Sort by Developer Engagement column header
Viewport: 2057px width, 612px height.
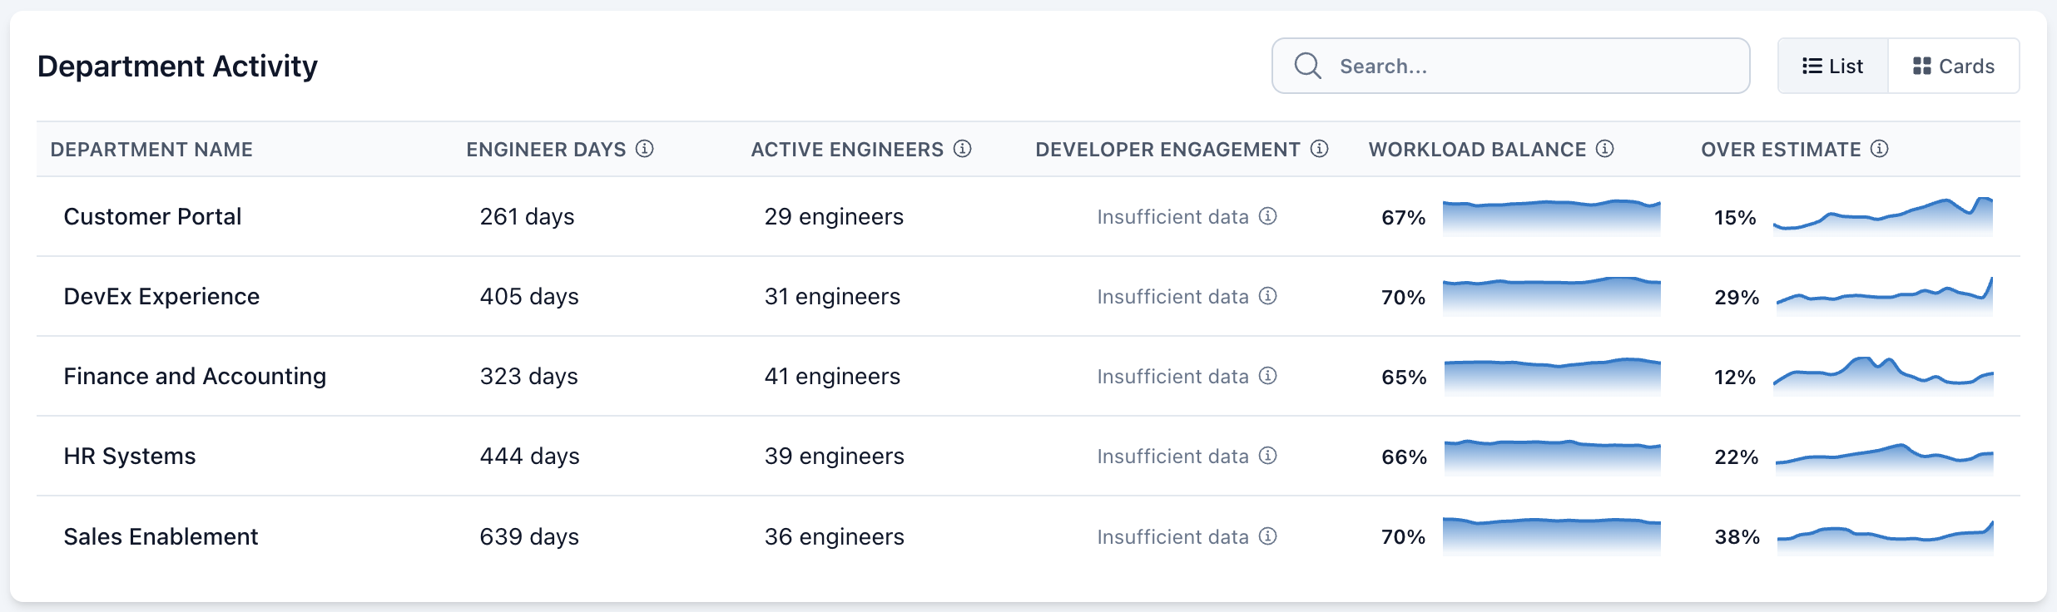(1167, 150)
